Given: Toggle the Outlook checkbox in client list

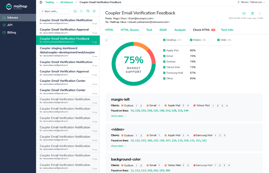Looking at the screenshot, I should 164,62.
